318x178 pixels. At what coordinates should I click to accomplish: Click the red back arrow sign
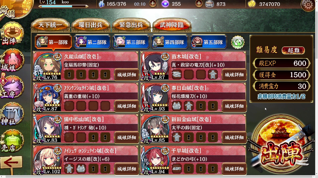[11, 162]
